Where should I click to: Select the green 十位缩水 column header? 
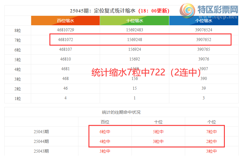click(x=135, y=21)
